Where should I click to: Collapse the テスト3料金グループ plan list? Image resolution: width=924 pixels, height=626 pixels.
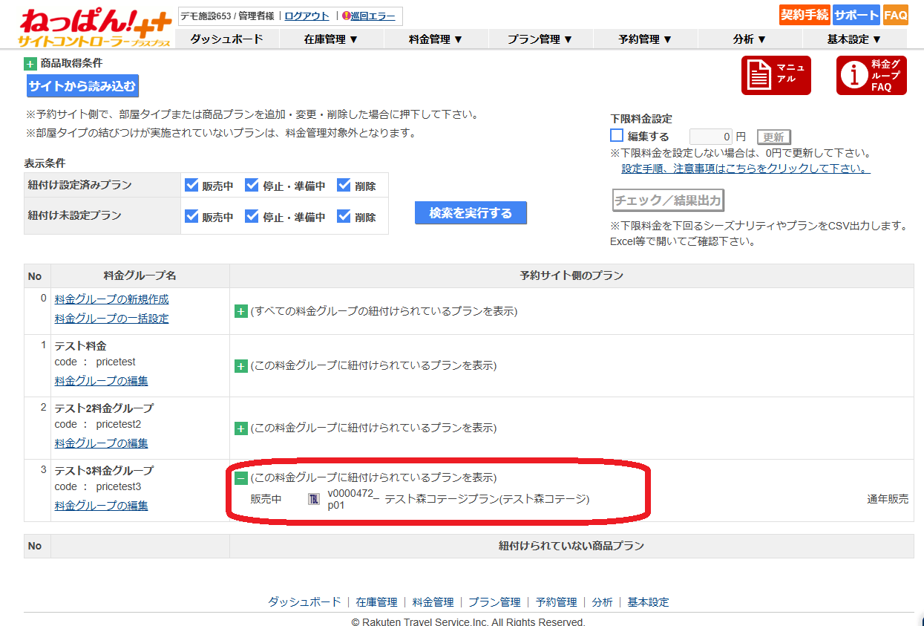pos(240,477)
